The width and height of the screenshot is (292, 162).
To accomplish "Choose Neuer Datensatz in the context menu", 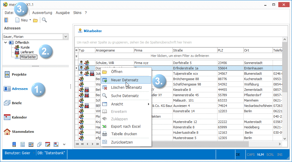I will (126, 80).
